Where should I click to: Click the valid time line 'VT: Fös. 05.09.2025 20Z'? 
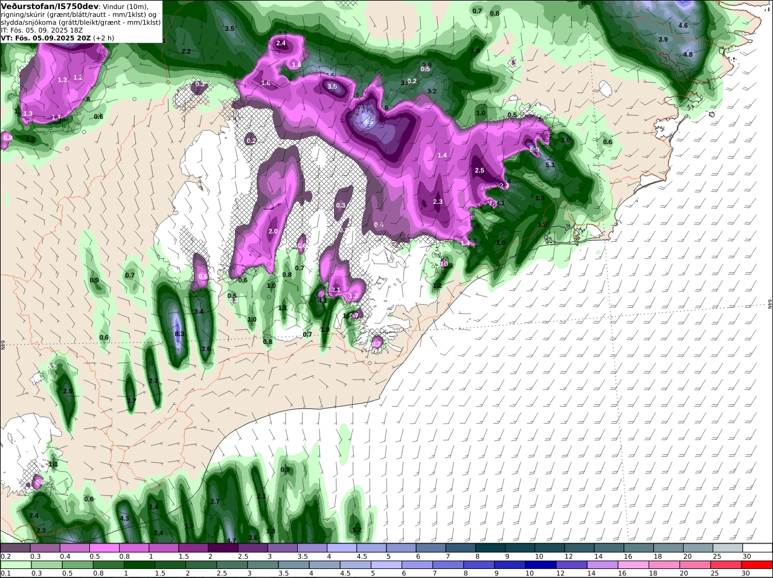click(x=46, y=37)
